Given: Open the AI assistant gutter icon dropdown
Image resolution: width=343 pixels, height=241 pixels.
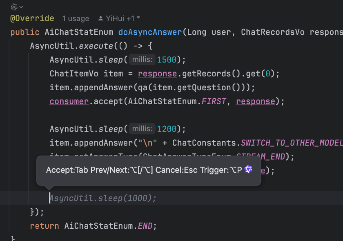Looking at the screenshot, I should pyautogui.click(x=17, y=7).
